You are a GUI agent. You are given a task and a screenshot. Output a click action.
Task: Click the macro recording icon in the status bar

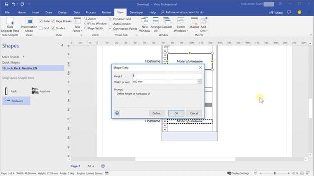[107, 173]
